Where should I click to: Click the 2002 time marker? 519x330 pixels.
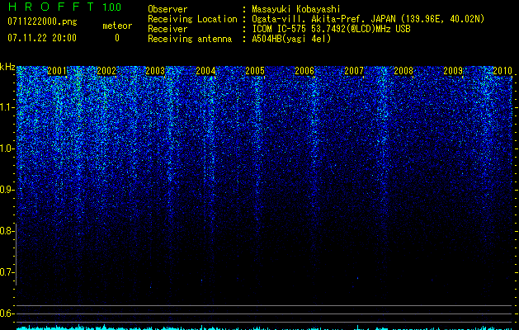click(x=106, y=71)
